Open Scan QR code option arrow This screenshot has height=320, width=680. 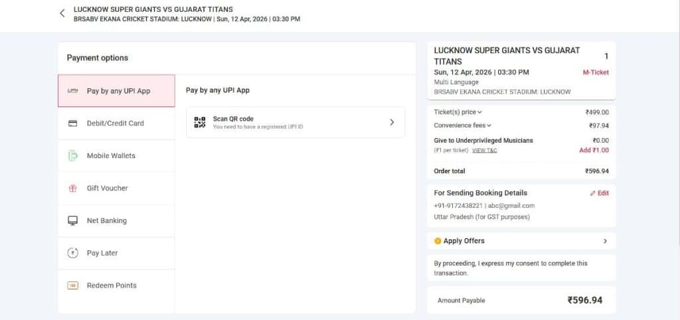(392, 122)
